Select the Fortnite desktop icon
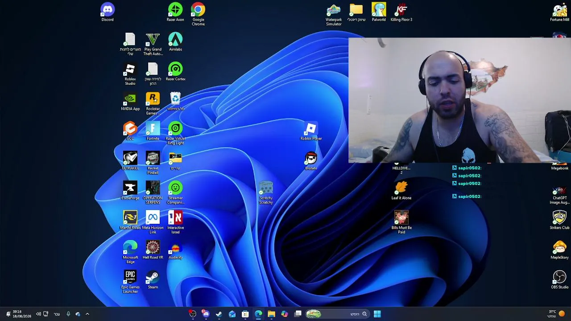This screenshot has width=571, height=321. [x=153, y=131]
